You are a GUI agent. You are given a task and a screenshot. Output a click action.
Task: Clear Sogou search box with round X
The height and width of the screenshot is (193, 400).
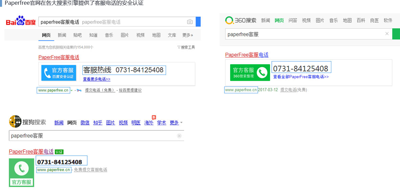179,136
